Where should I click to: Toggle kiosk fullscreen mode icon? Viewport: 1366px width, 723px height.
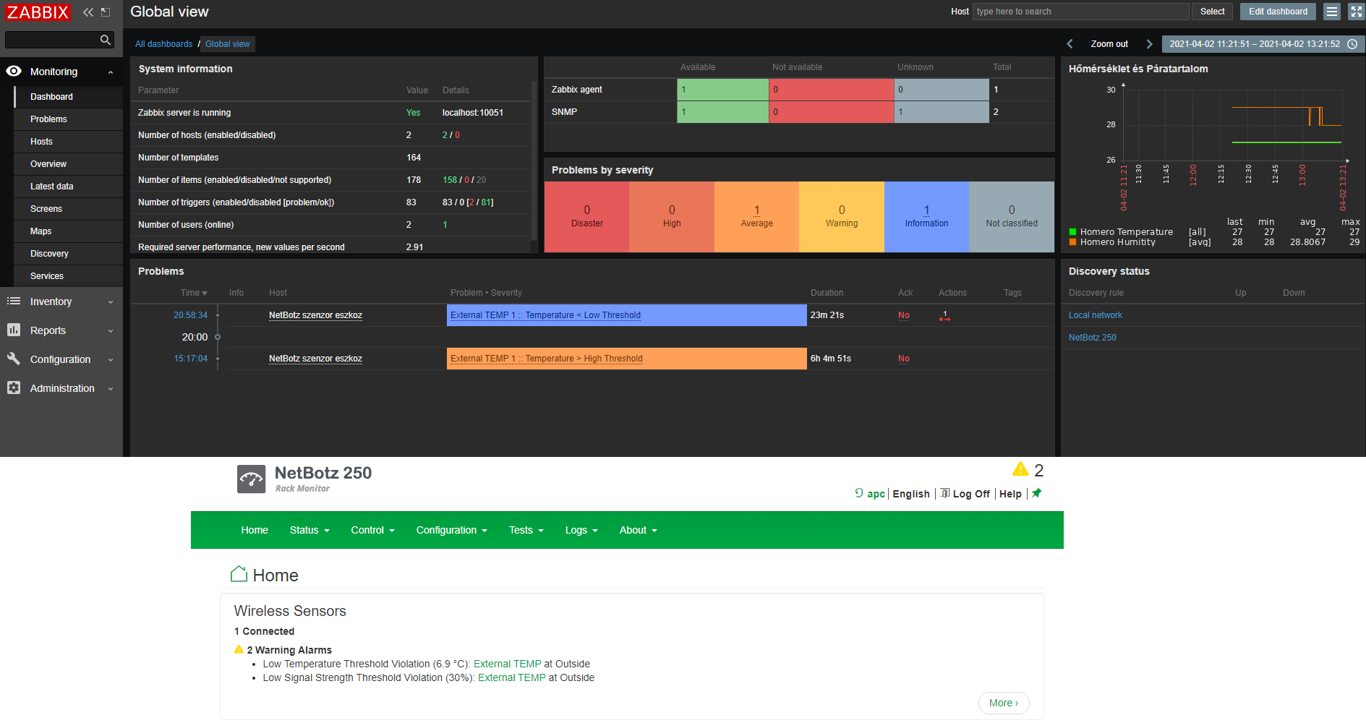1357,12
